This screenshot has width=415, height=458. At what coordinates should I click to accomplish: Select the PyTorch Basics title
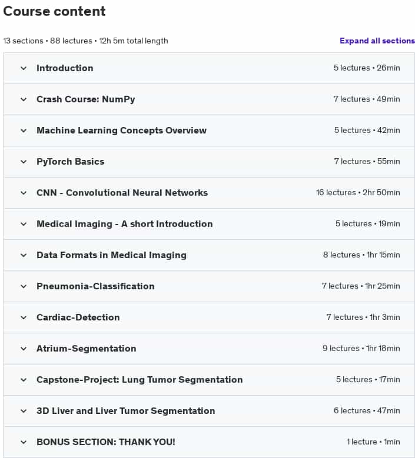point(70,162)
